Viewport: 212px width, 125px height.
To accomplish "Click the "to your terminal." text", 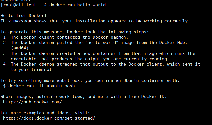I will (30, 70).
